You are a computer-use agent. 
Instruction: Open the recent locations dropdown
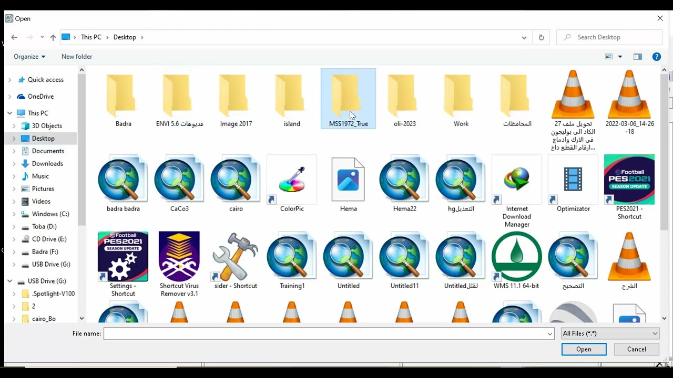pos(42,37)
